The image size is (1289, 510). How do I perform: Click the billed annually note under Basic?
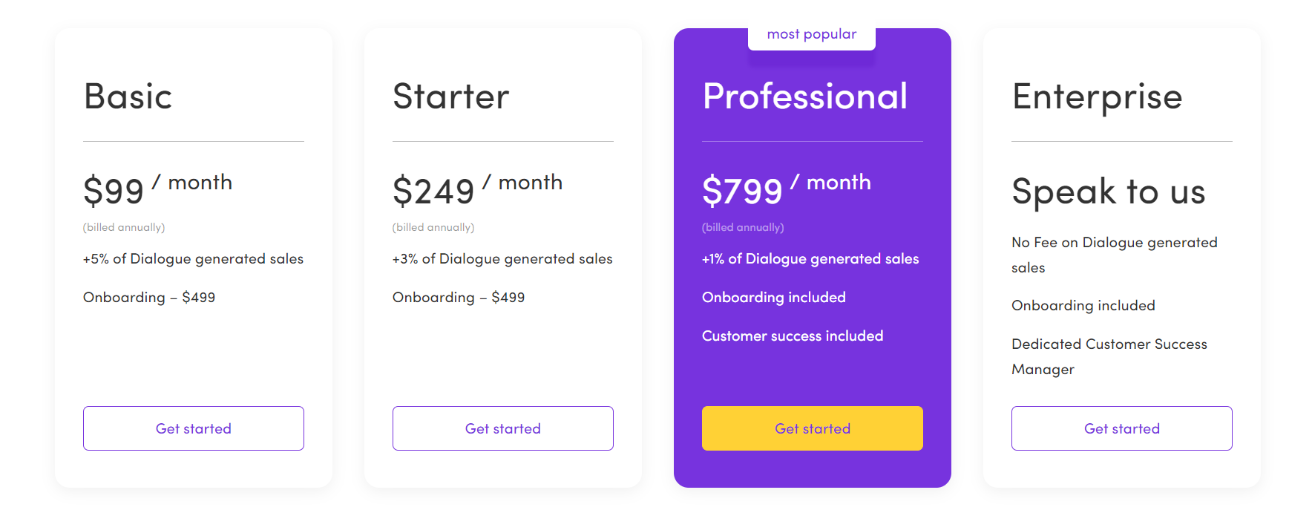124,227
